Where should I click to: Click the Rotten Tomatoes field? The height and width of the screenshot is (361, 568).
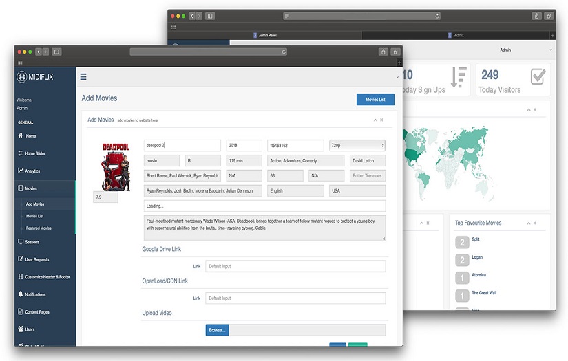point(368,176)
